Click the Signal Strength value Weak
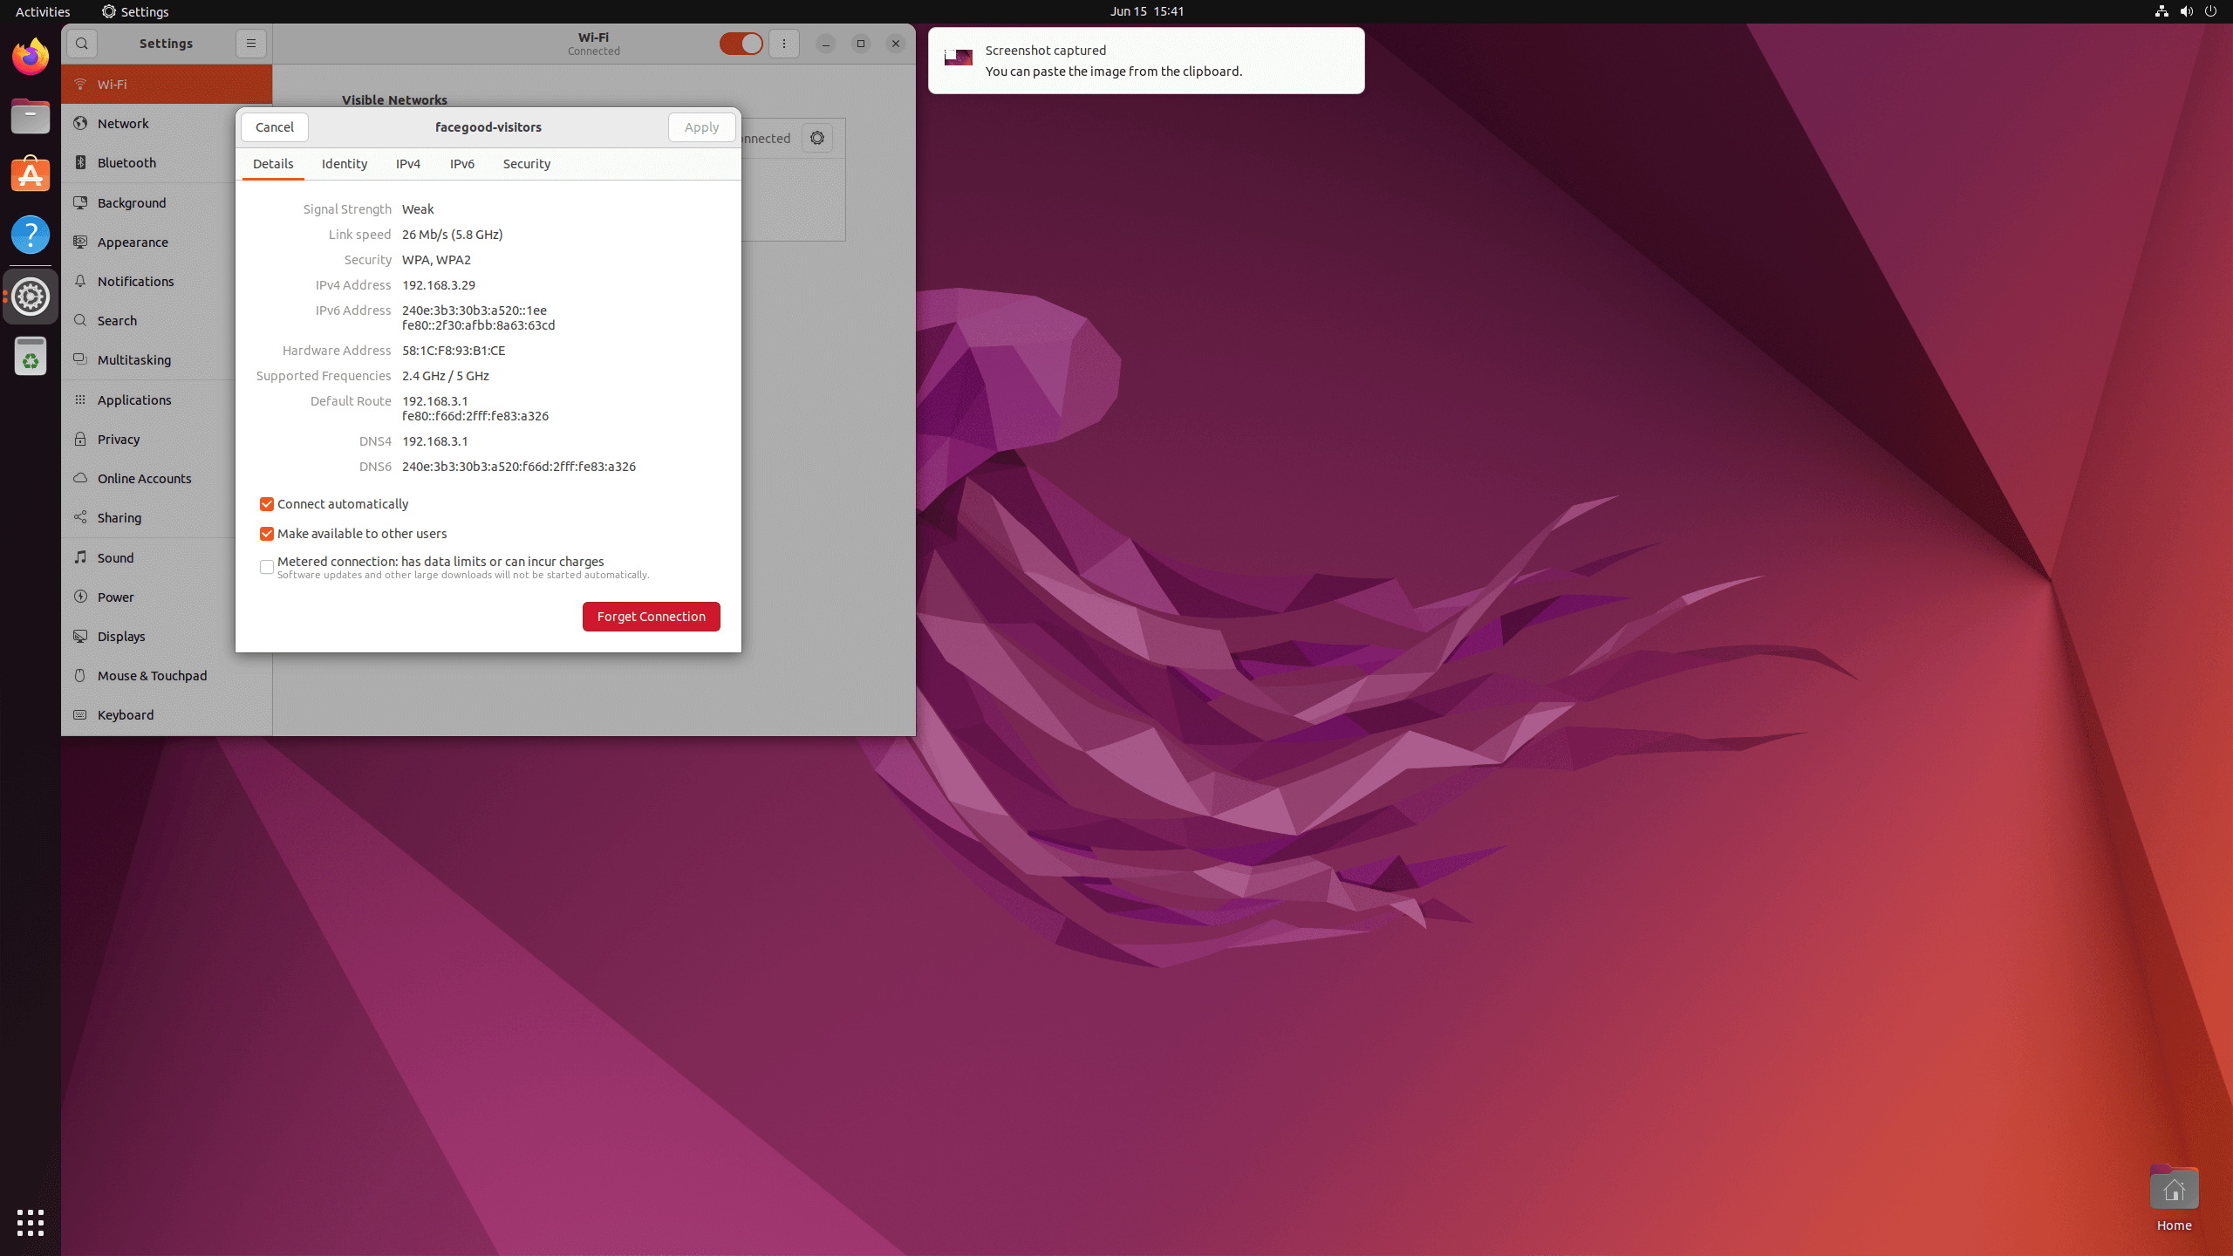Image resolution: width=2233 pixels, height=1256 pixels. click(x=418, y=209)
